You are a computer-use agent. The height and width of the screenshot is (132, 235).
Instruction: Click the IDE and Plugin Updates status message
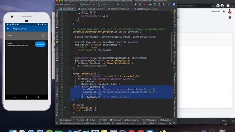click(85, 123)
